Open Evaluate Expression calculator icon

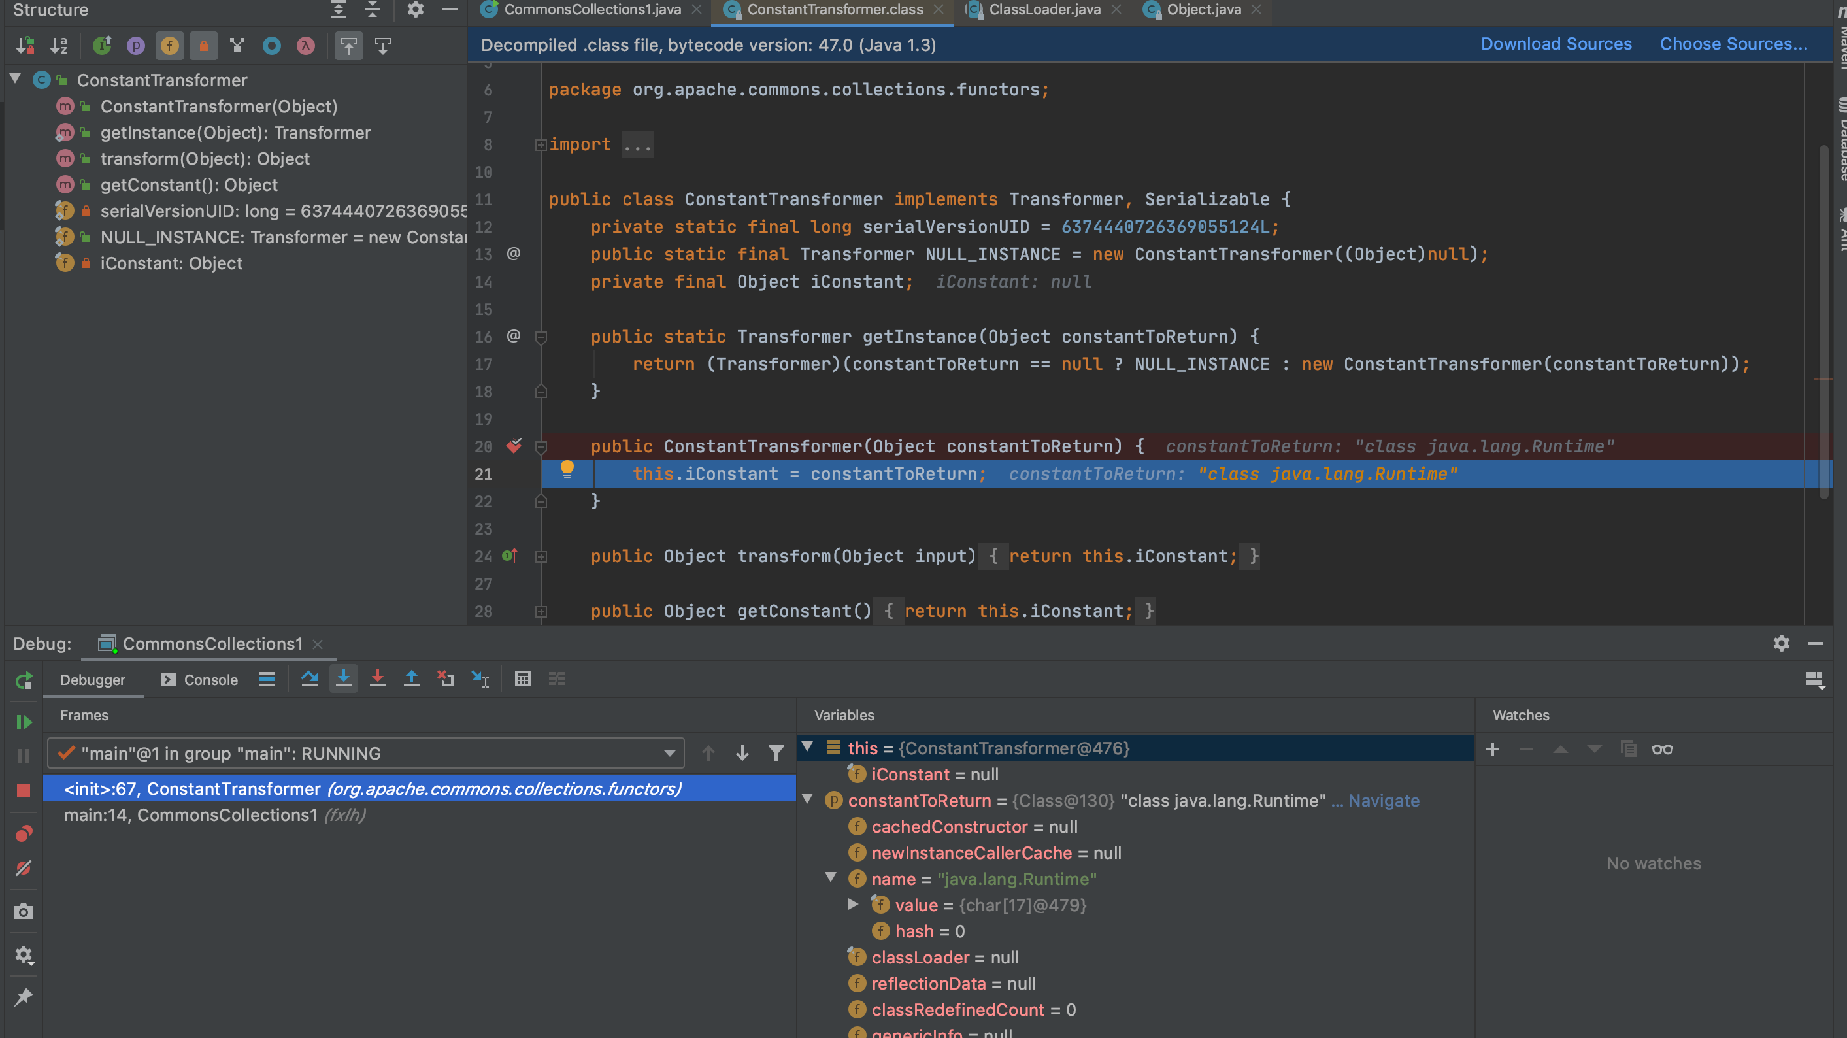(523, 678)
